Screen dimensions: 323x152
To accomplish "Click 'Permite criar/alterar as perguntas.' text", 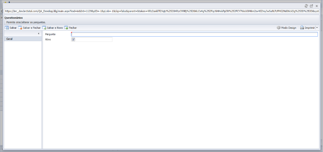I will click(x=26, y=22).
